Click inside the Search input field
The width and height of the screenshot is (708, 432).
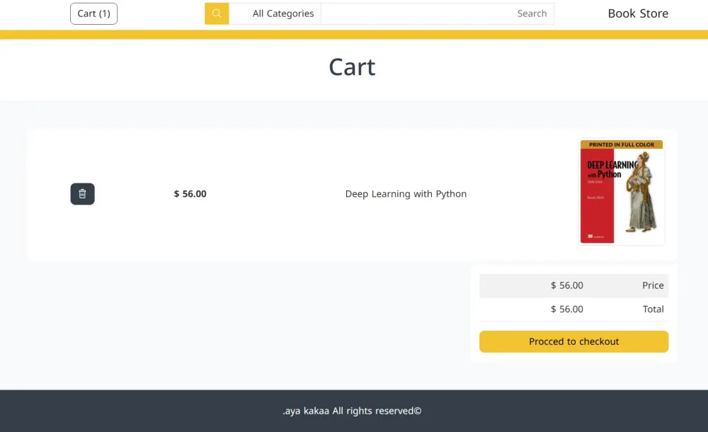(x=438, y=13)
